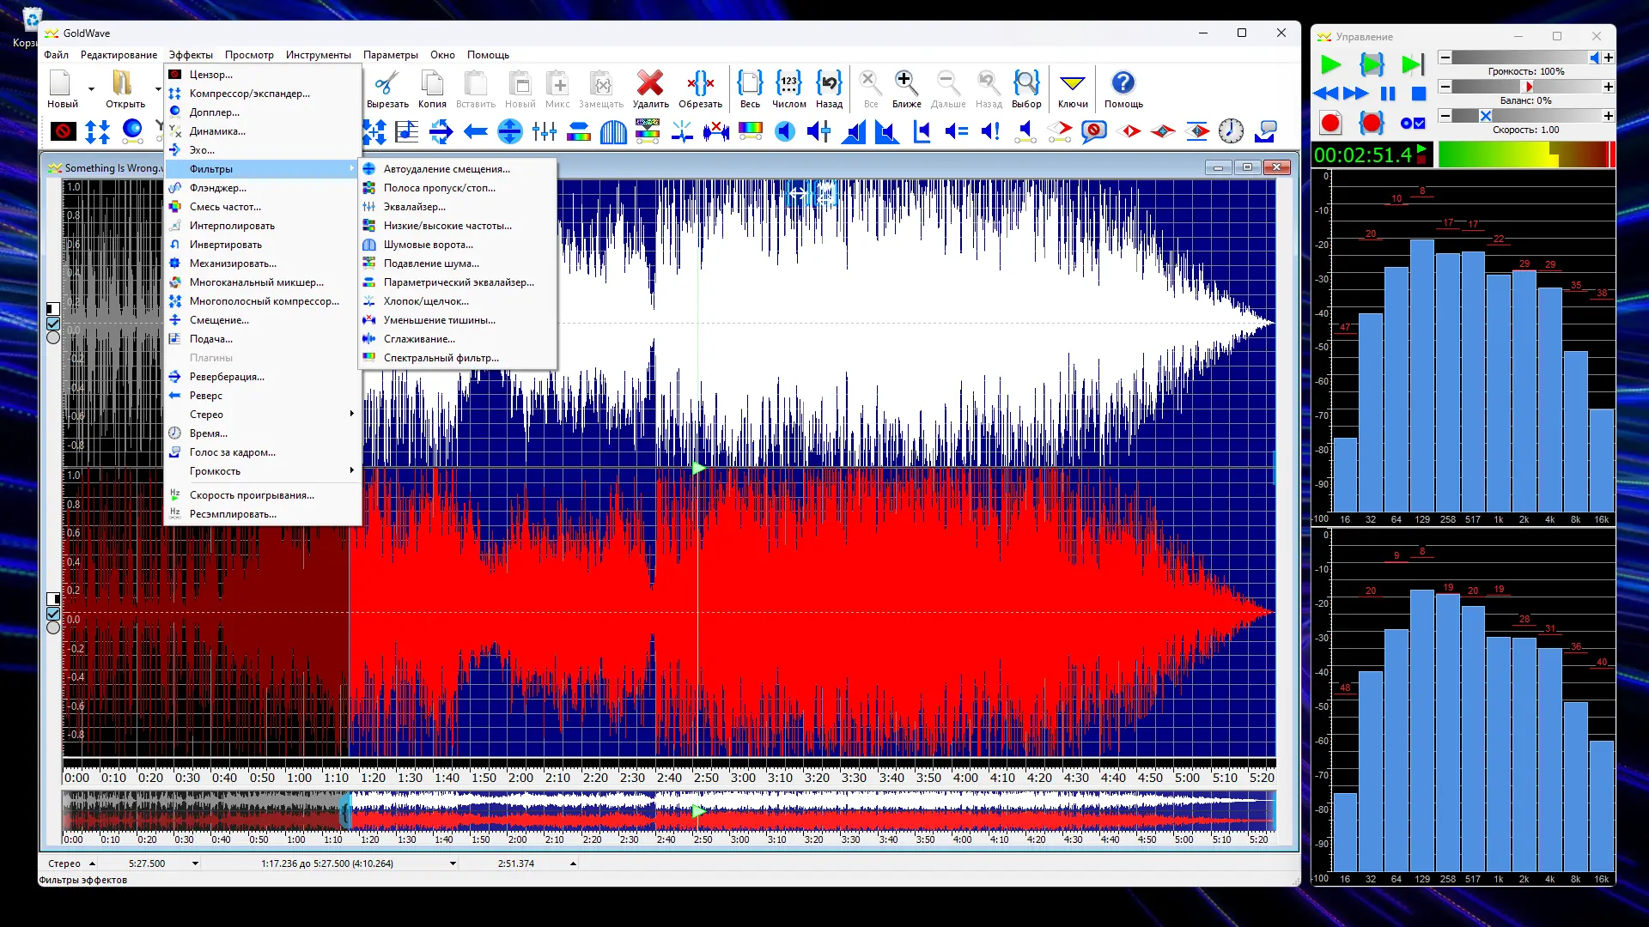Open the Открыть dropdown arrow
1649x927 pixels.
coord(158,88)
